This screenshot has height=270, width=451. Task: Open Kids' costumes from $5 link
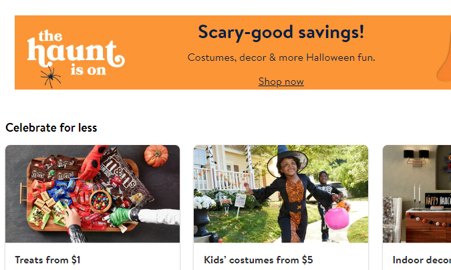pyautogui.click(x=258, y=259)
